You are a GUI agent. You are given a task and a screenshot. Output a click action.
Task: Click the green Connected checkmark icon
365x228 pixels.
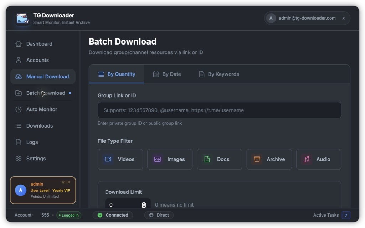[x=100, y=215]
